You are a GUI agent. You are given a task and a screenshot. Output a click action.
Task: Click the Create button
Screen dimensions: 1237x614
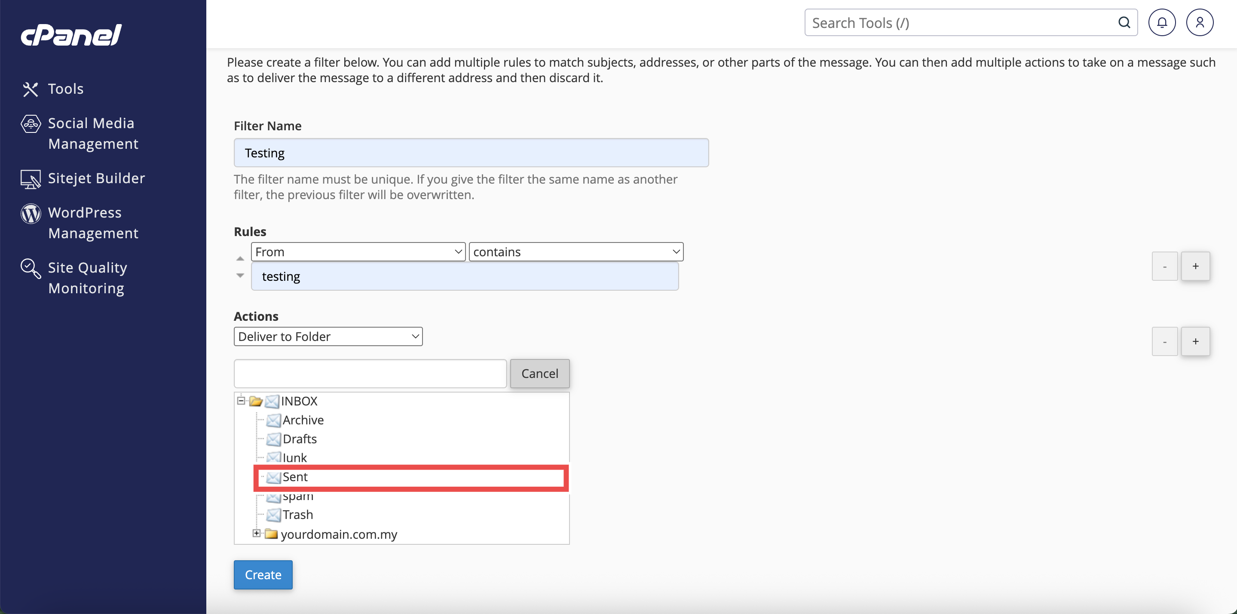tap(263, 574)
